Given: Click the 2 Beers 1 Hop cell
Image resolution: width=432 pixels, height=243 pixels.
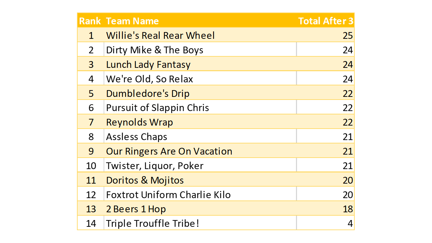Looking at the screenshot, I should click(x=136, y=209).
